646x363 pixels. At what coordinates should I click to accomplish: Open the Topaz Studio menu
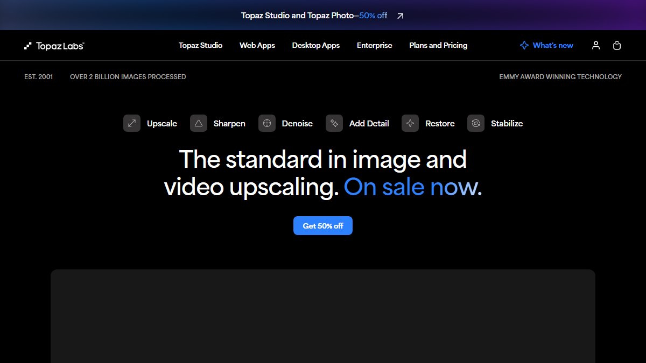pyautogui.click(x=201, y=46)
